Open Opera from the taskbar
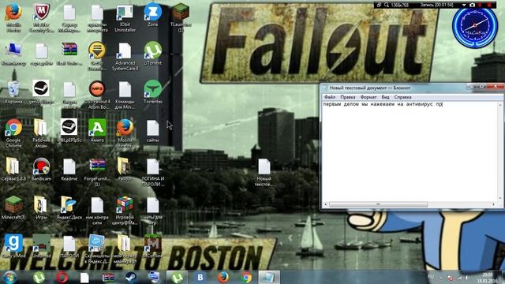Viewport: 505px width, 284px height. 62,277
